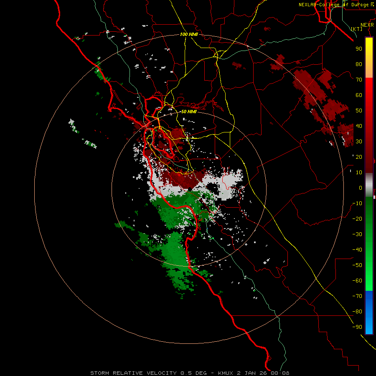Pick the gray zero-velocity segment of color bar
The height and width of the screenshot is (376, 376).
tap(369, 185)
